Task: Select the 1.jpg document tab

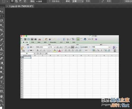Action: (x=20, y=6)
